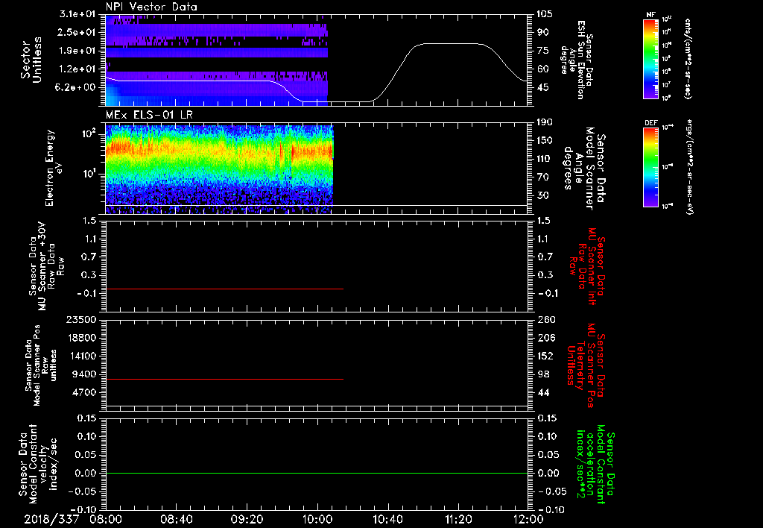The height and width of the screenshot is (528, 763).
Task: Click the Electron Energy eV axis label
Action: tap(55, 168)
